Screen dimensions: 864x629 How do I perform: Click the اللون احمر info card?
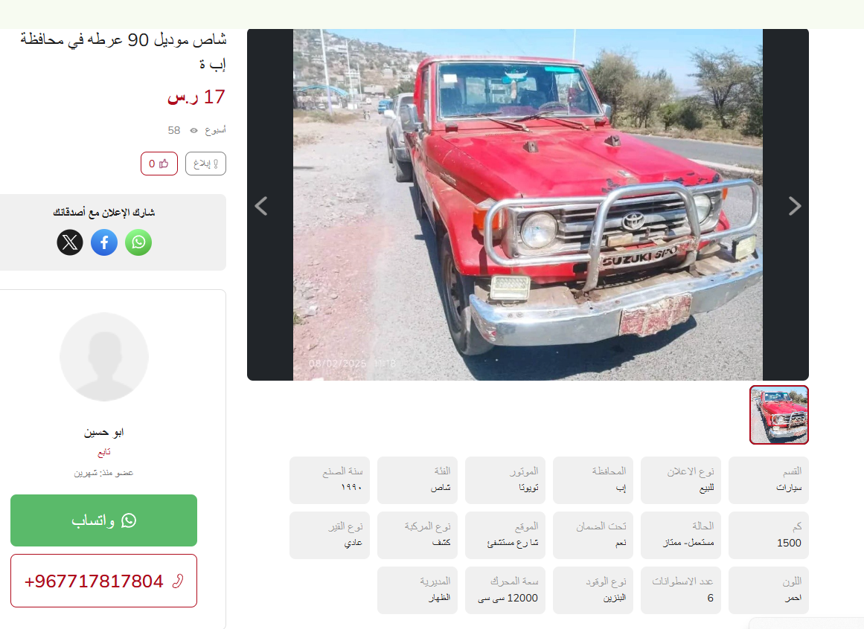[768, 590]
